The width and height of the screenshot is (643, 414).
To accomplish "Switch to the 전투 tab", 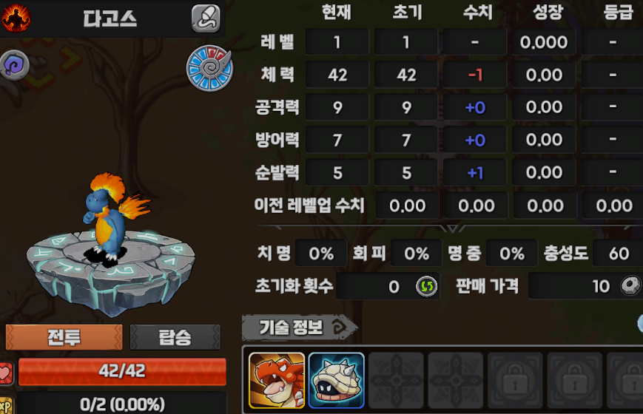I will click(x=64, y=337).
